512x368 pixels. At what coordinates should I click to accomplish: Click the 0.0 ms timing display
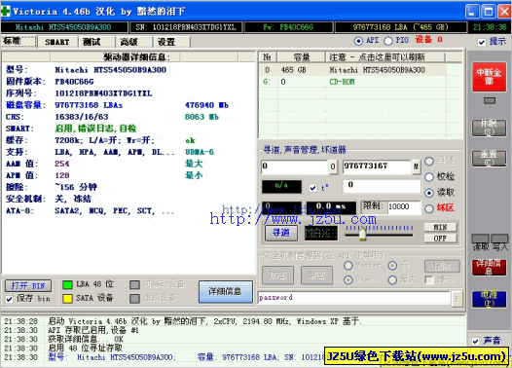[x=331, y=207]
